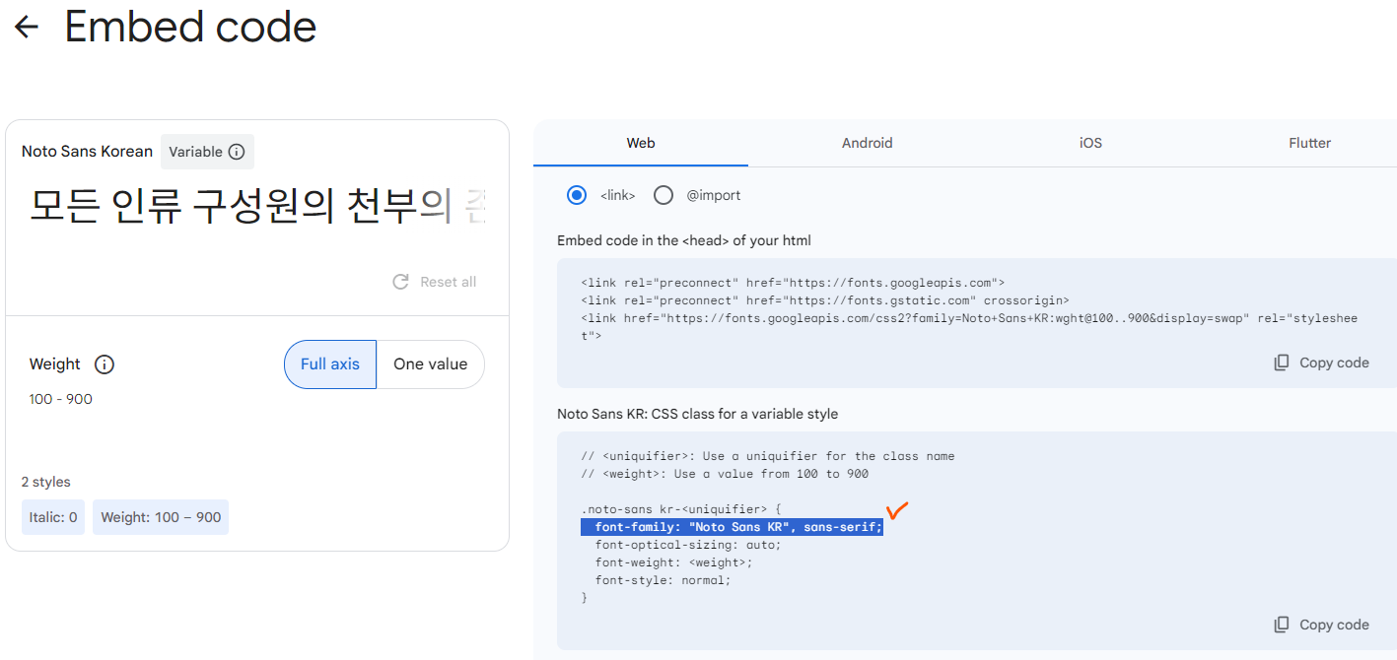Screen dimensions: 1397x660
Task: Click the 2 styles label
Action: click(46, 482)
